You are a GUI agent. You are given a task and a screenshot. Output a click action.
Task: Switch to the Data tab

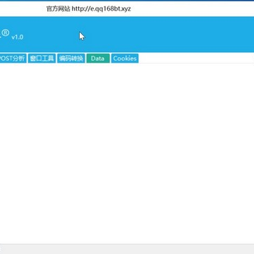pyautogui.click(x=98, y=59)
